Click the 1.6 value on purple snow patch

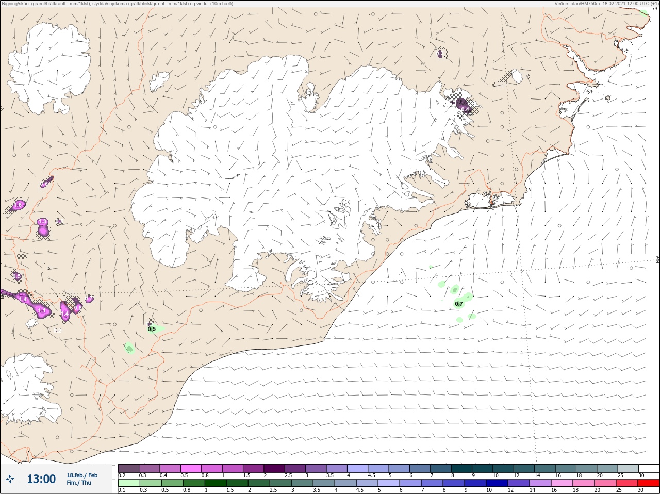18,205
